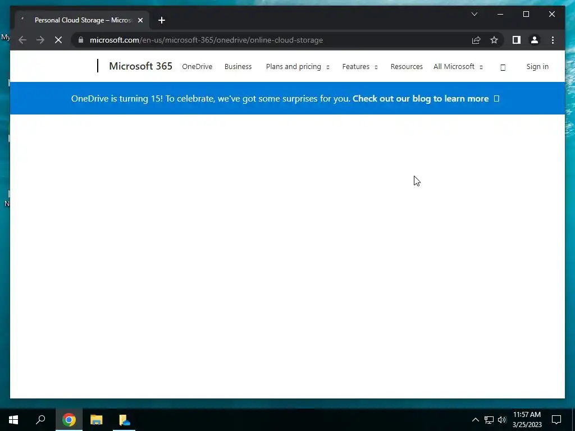Close the Personal Cloud Storage tab
The width and height of the screenshot is (575, 431).
pyautogui.click(x=140, y=20)
